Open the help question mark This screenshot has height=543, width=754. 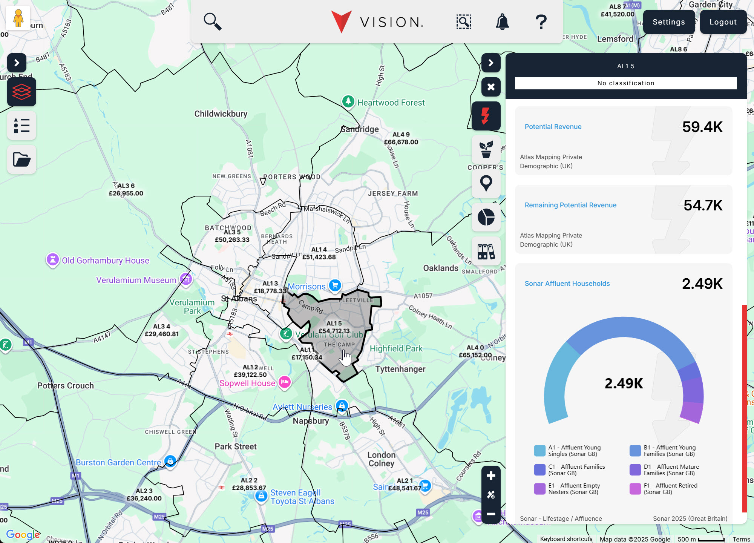541,22
